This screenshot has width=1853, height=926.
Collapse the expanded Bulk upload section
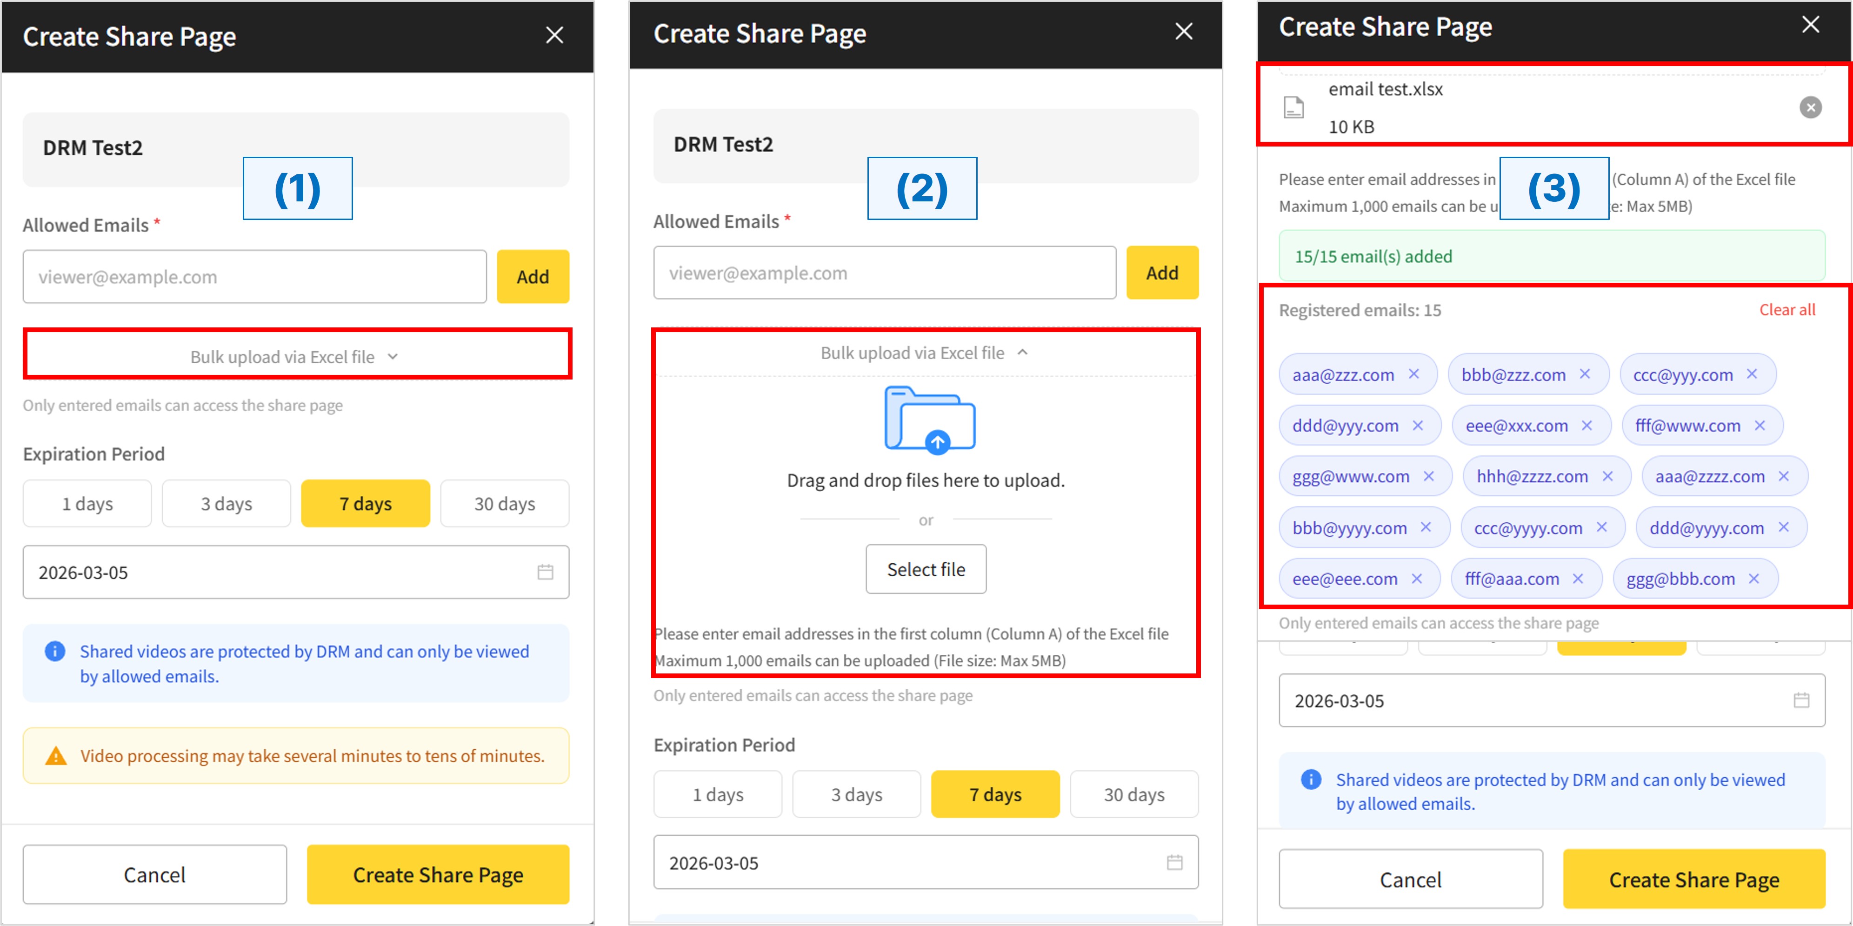point(925,353)
